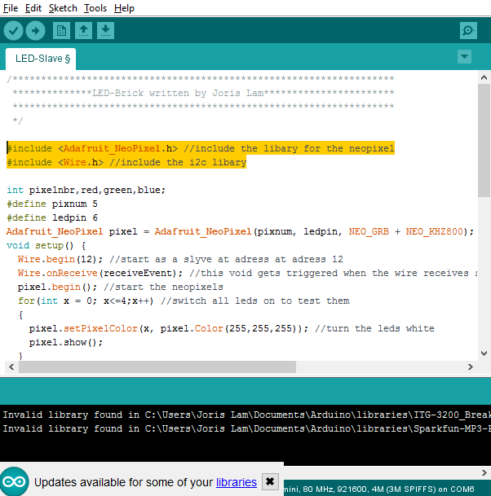
Task: Click the 'for(int x = 0; x<=4;x++)' line
Action: point(86,301)
